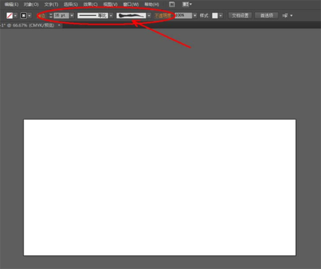Image resolution: width=321 pixels, height=269 pixels.
Task: Select the 66.67% (CMYK/预览) document tab
Action: pos(28,25)
